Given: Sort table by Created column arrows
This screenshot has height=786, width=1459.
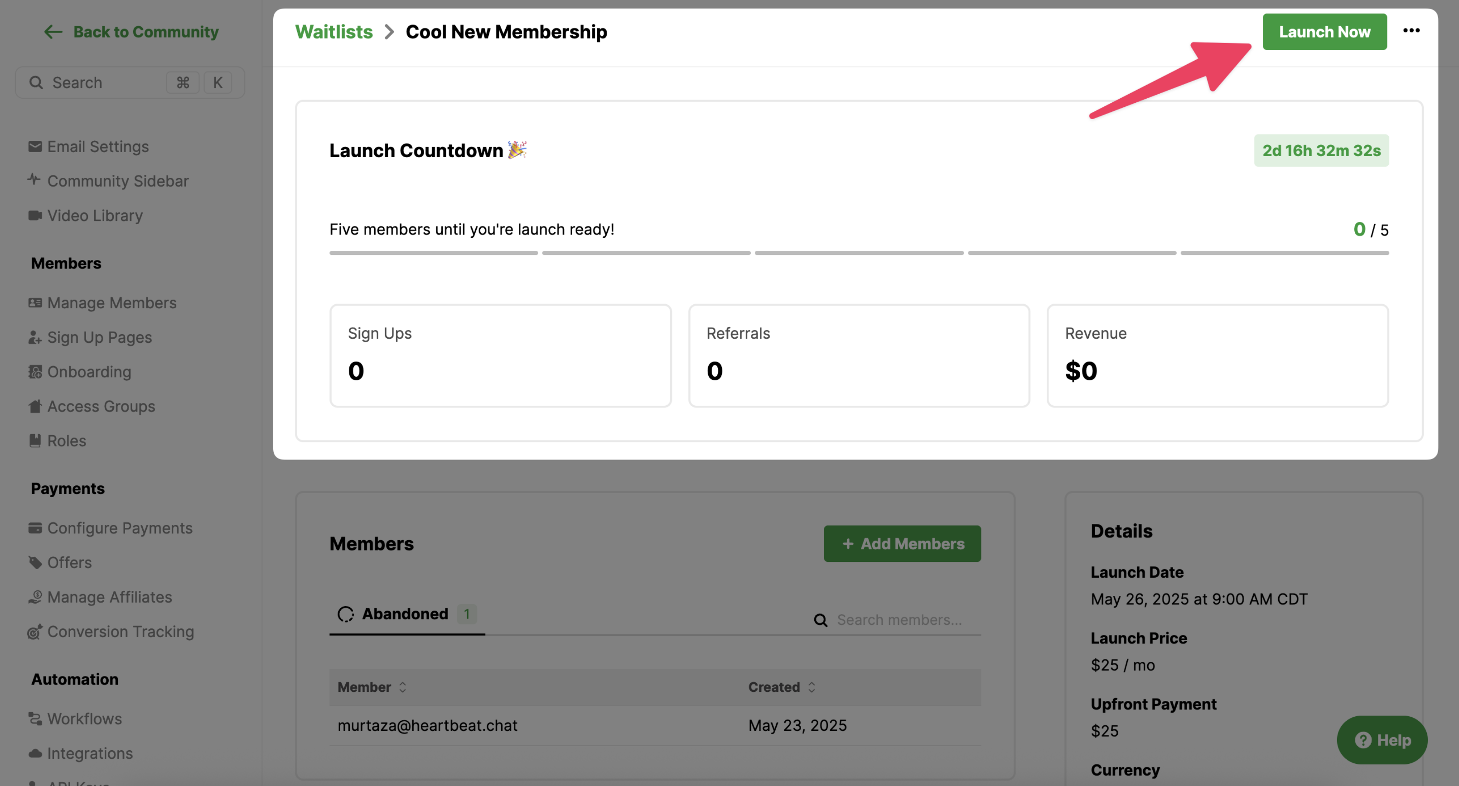Looking at the screenshot, I should pyautogui.click(x=812, y=687).
